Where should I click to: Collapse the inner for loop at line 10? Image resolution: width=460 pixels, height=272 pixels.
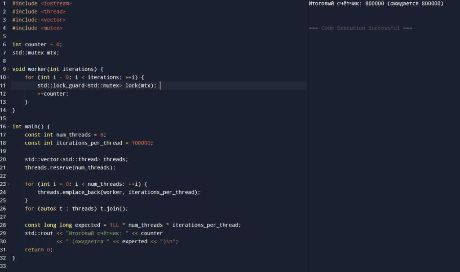pos(9,77)
